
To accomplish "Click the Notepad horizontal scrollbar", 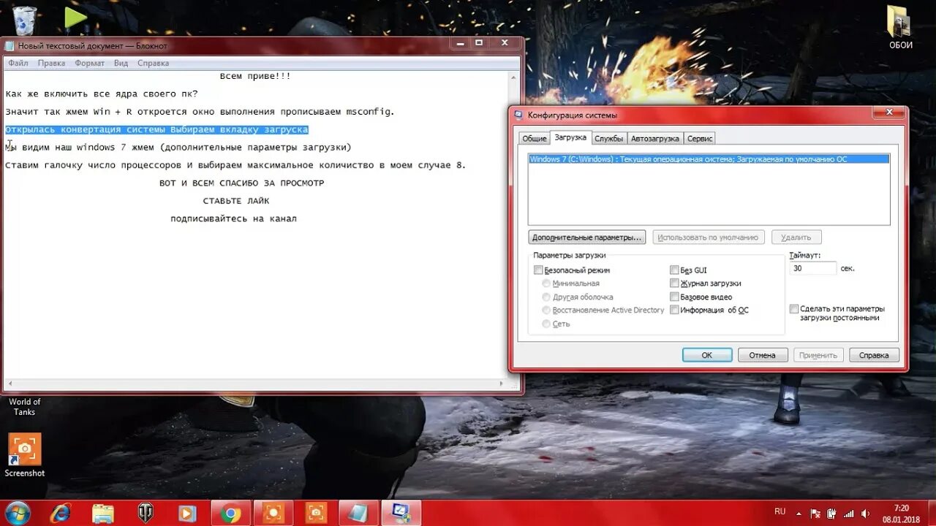I will click(254, 384).
